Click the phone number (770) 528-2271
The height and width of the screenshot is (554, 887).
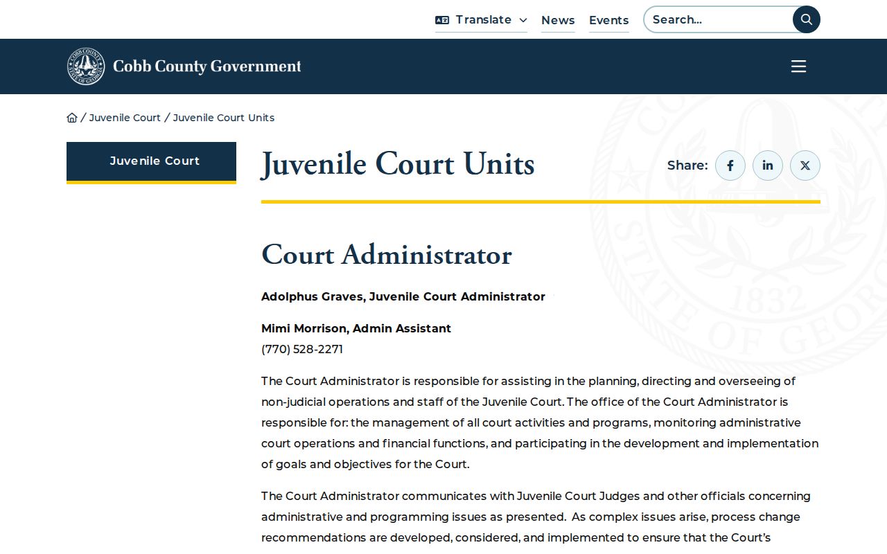point(302,349)
